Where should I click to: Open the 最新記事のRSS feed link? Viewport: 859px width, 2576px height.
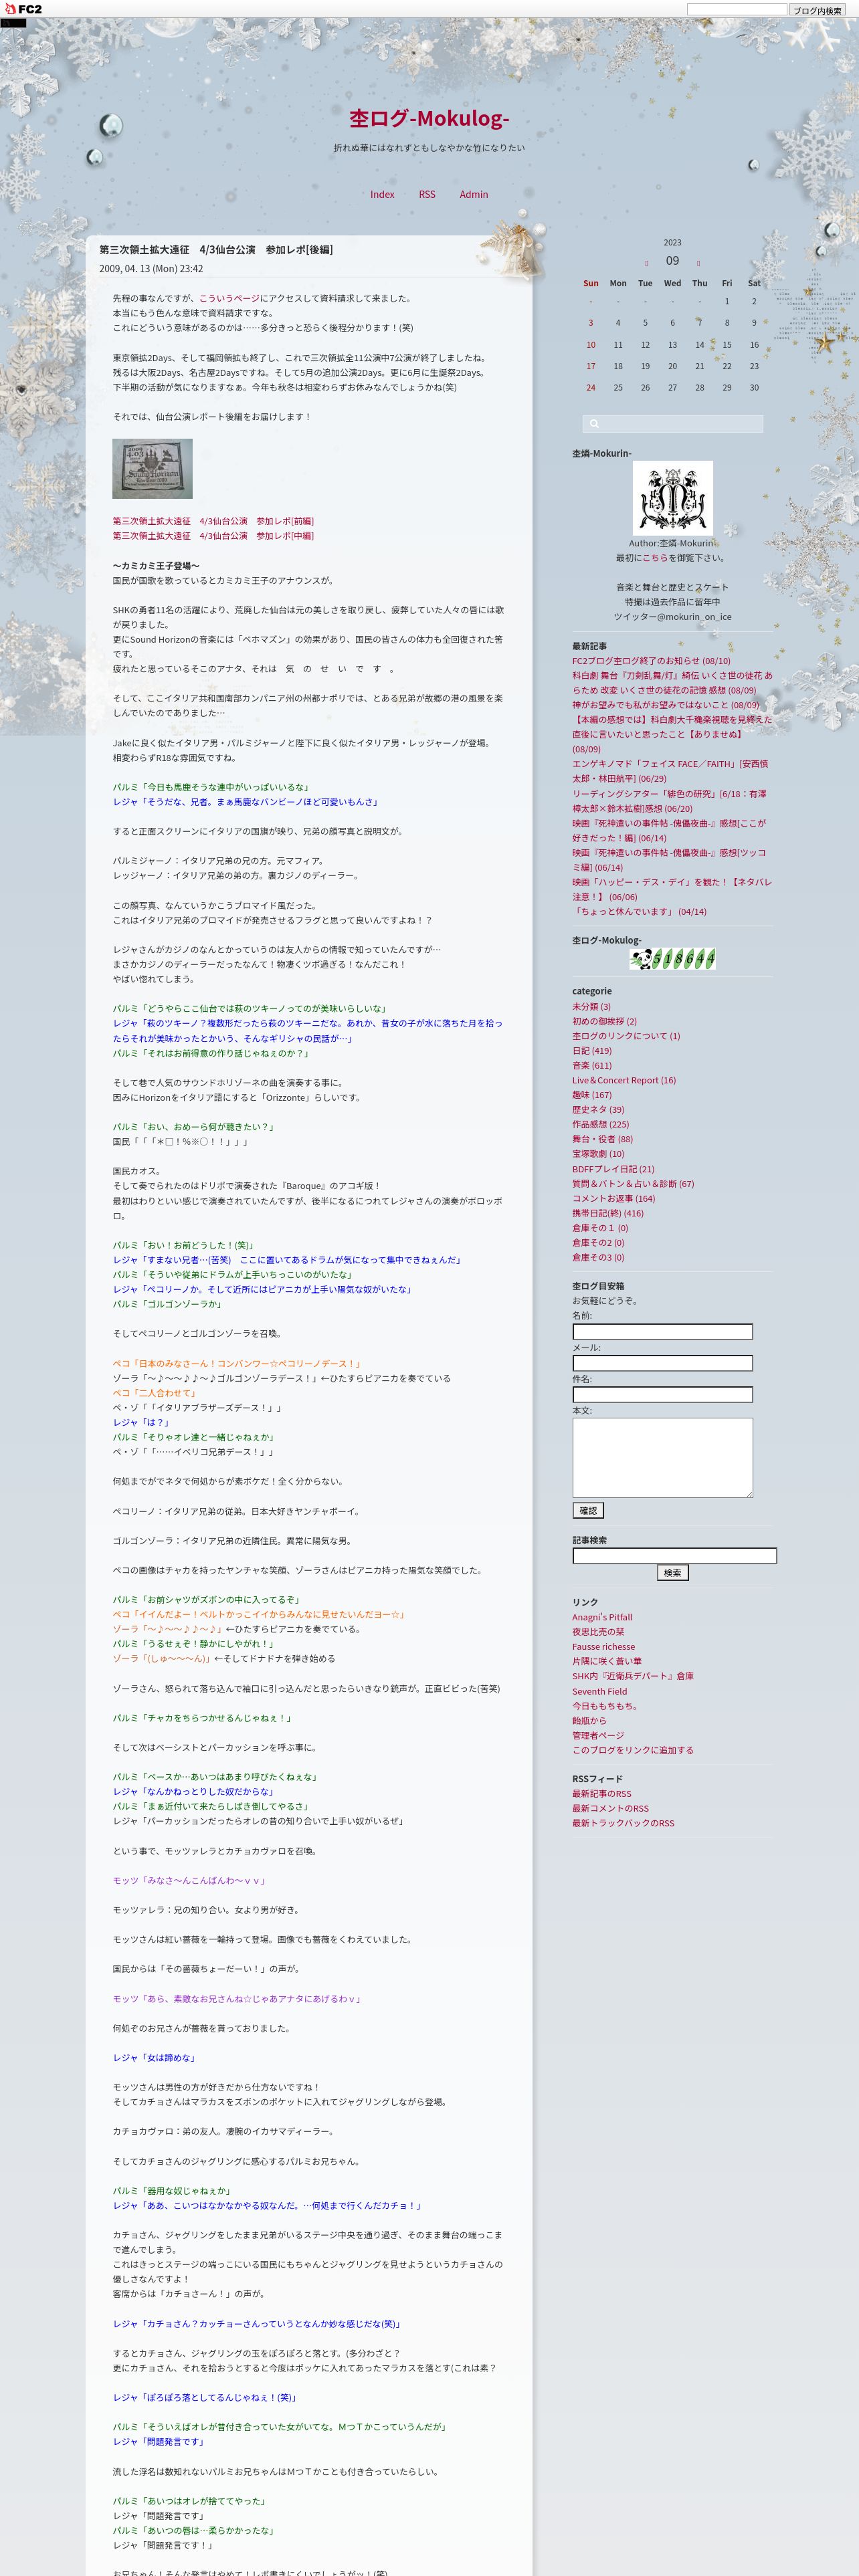tap(602, 1794)
